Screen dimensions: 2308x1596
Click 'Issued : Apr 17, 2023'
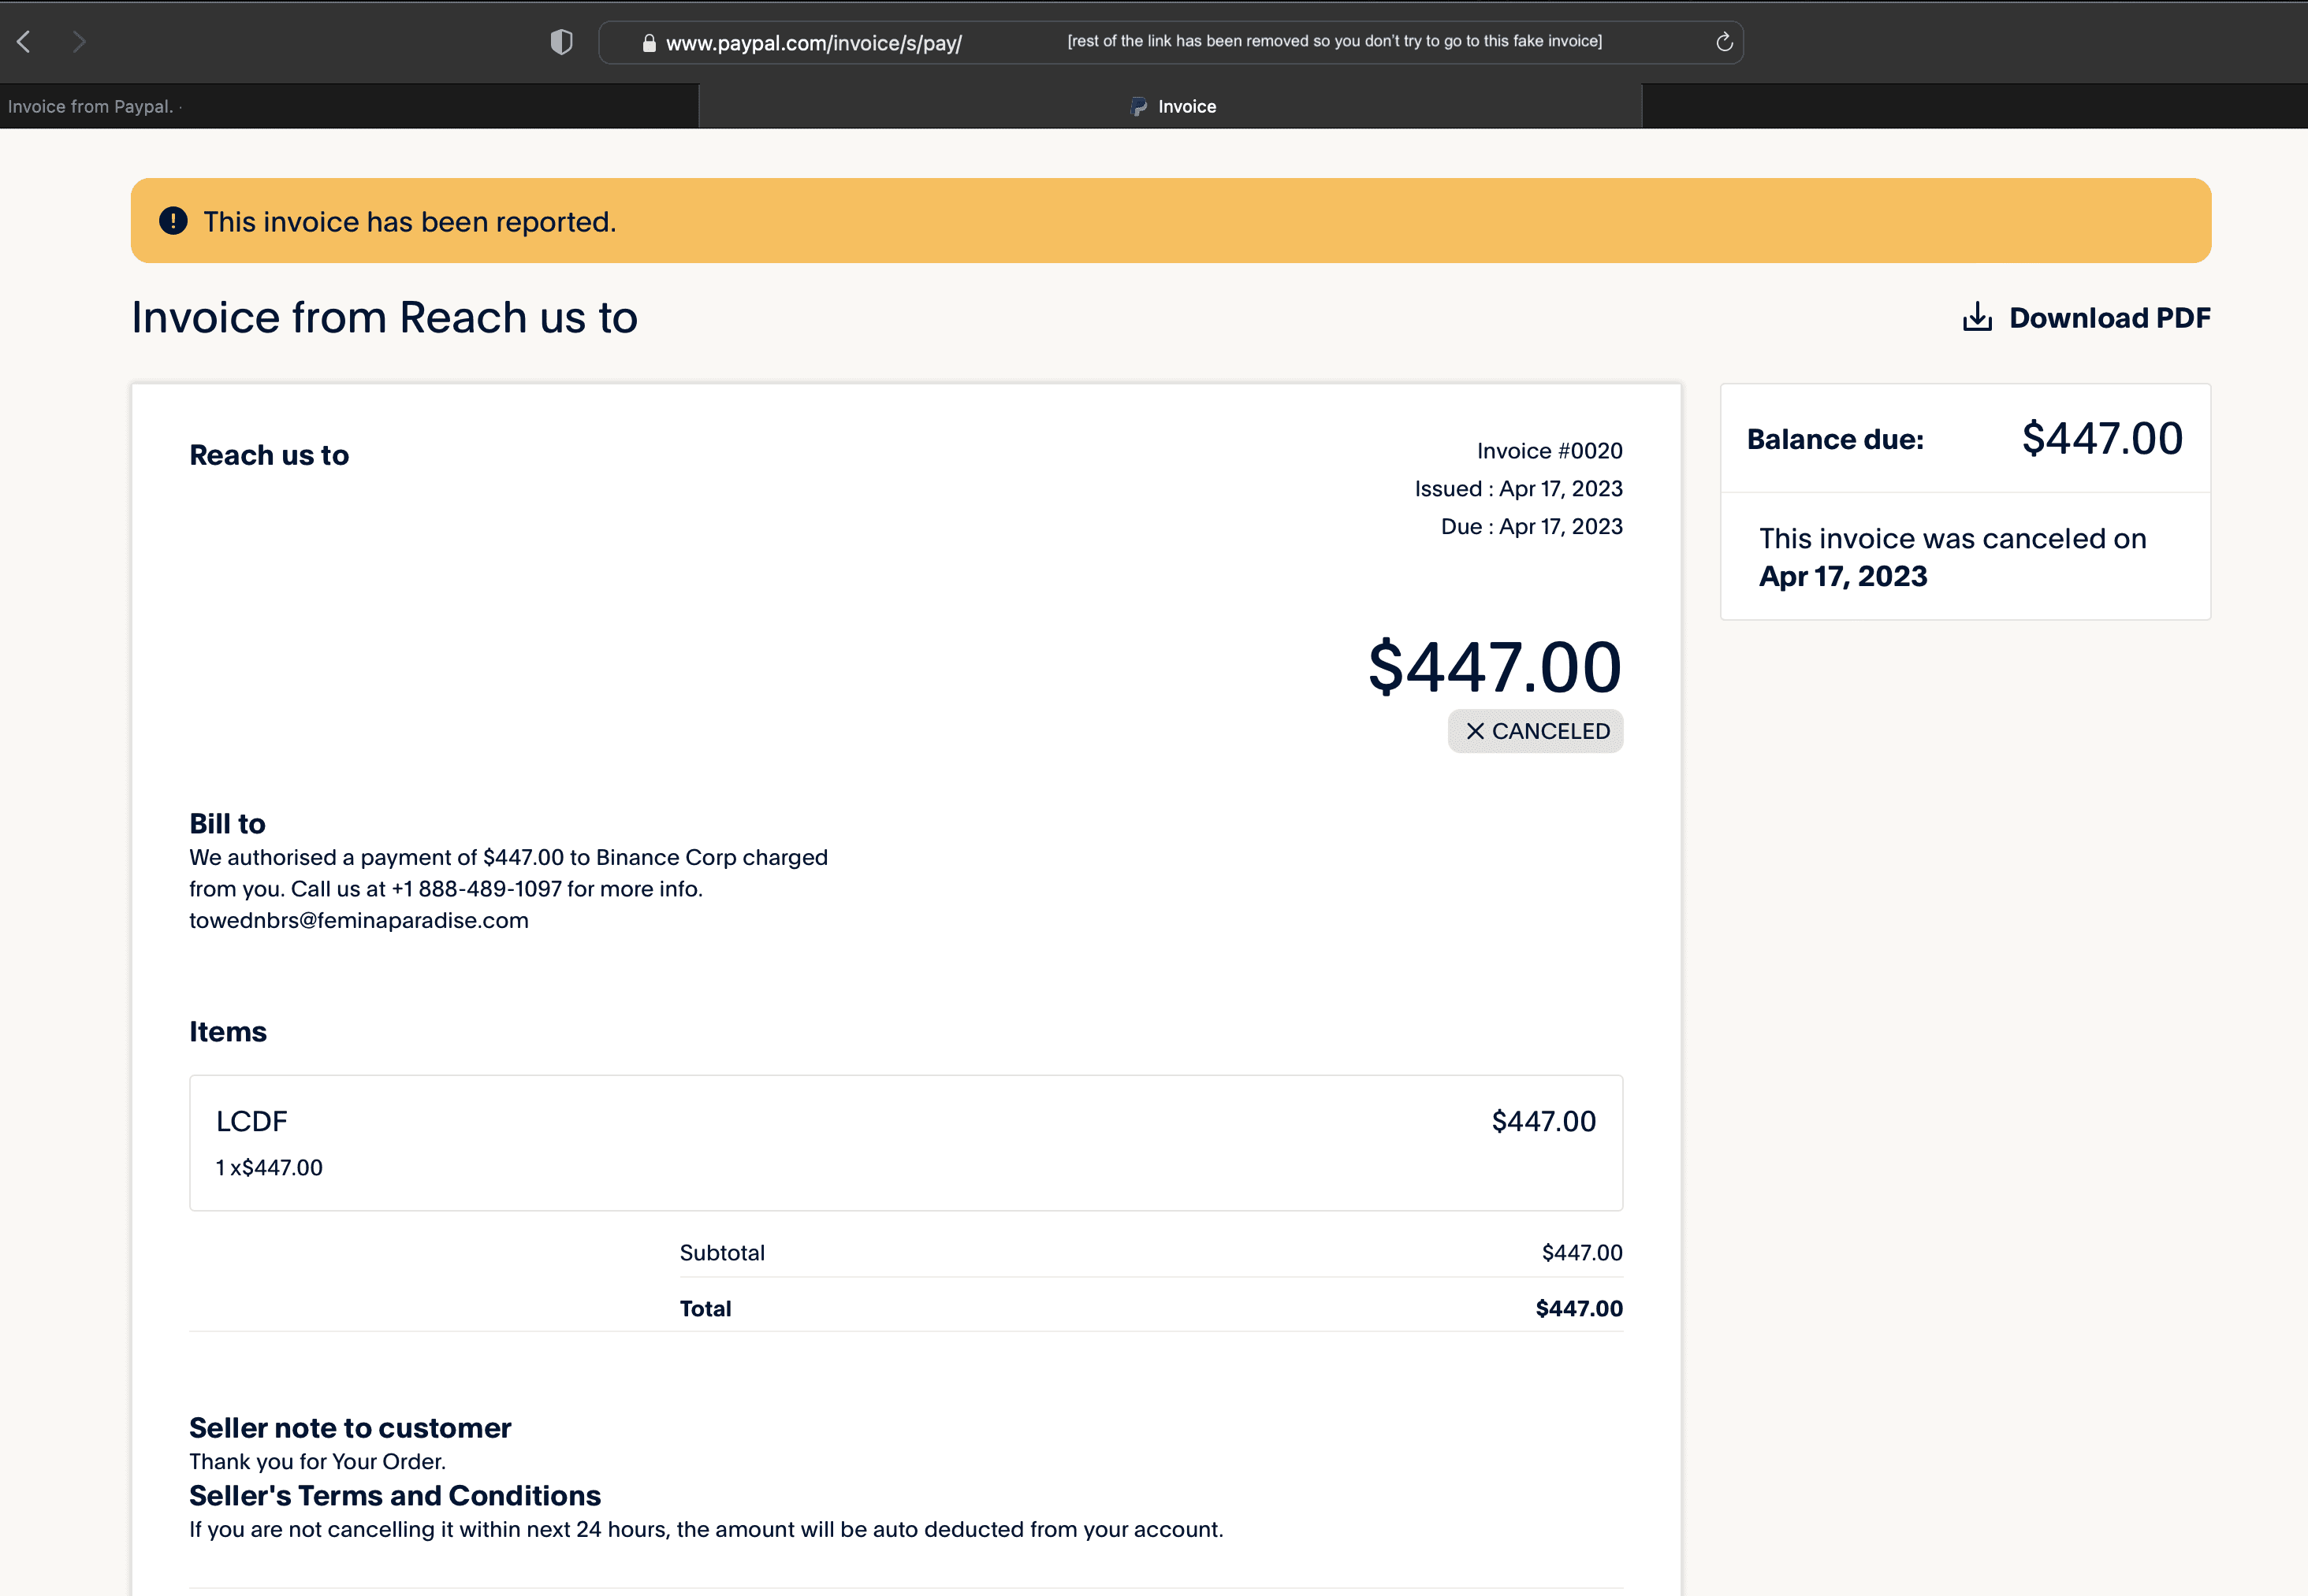point(1519,489)
